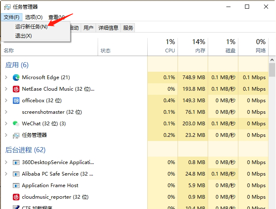This screenshot has height=209, width=276.
Task: Click the 0.4% CPU cell for officebox
Action: 163,101
